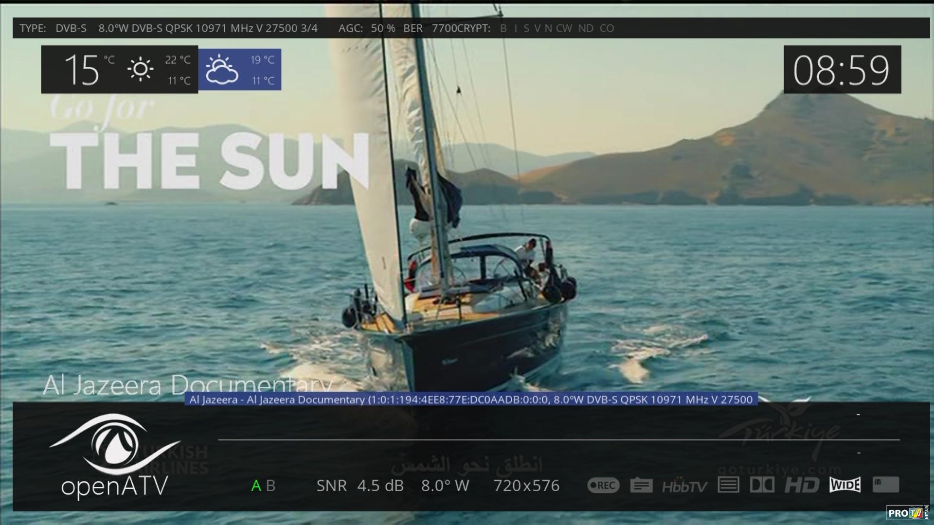The image size is (934, 525).
Task: Select tuner B indicator
Action: 271,486
